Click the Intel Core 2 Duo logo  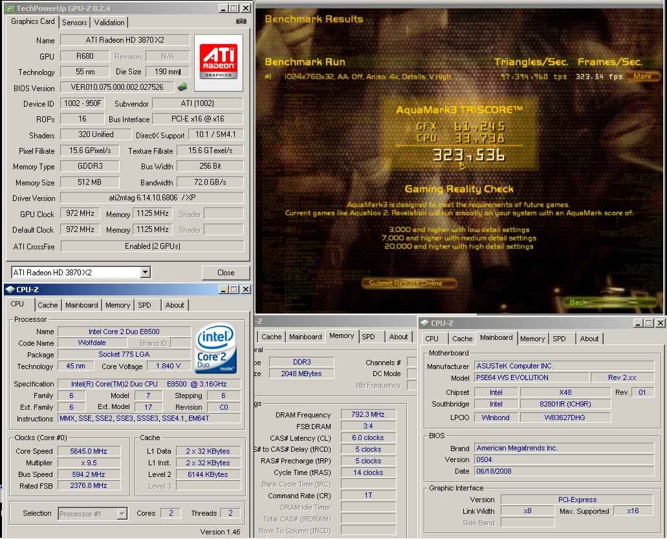pyautogui.click(x=216, y=348)
